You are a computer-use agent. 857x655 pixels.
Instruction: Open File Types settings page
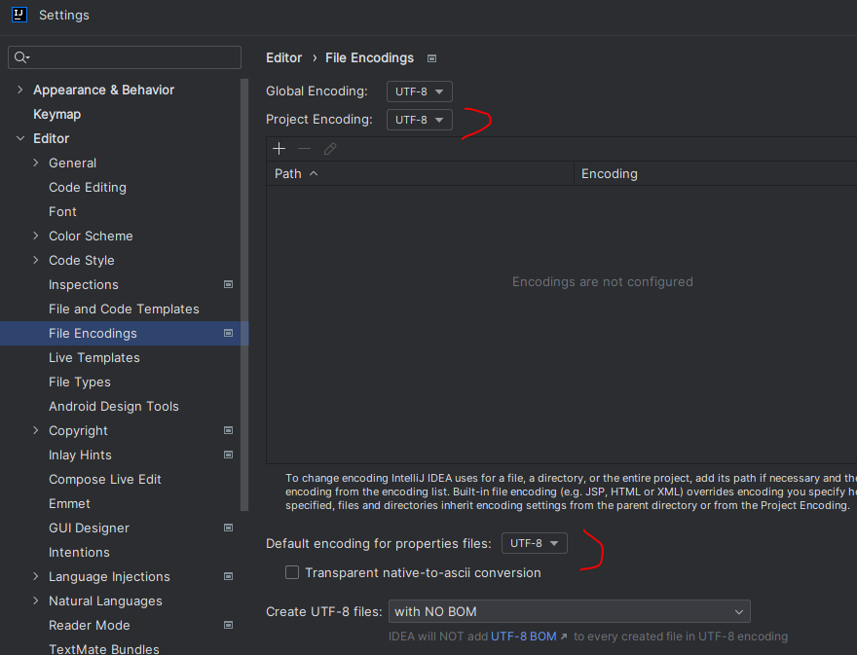79,382
